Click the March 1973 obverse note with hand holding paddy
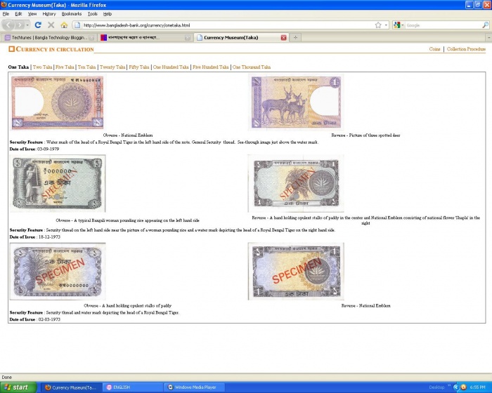Screen dimensions: 492x393 (58, 271)
